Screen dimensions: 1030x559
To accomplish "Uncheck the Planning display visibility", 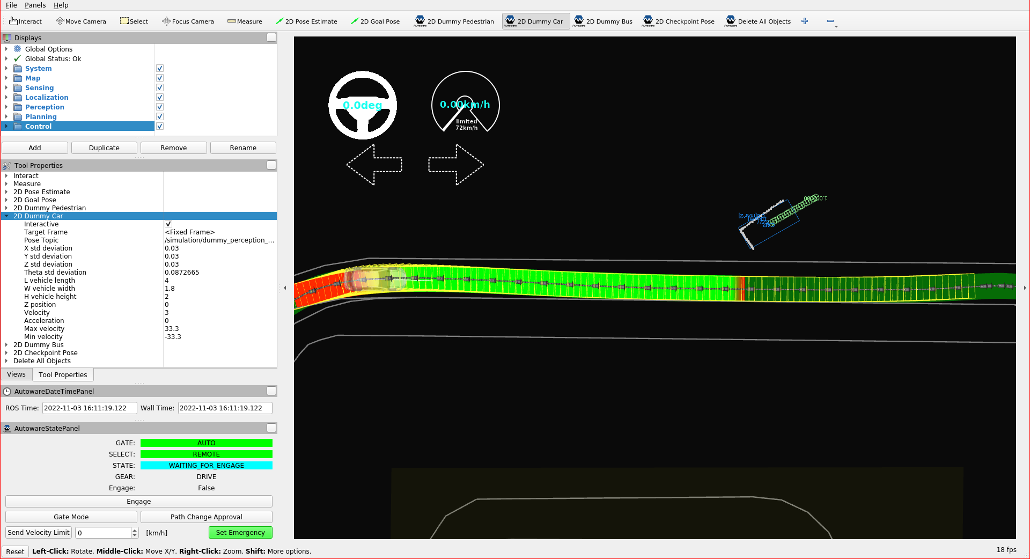I will coord(159,116).
